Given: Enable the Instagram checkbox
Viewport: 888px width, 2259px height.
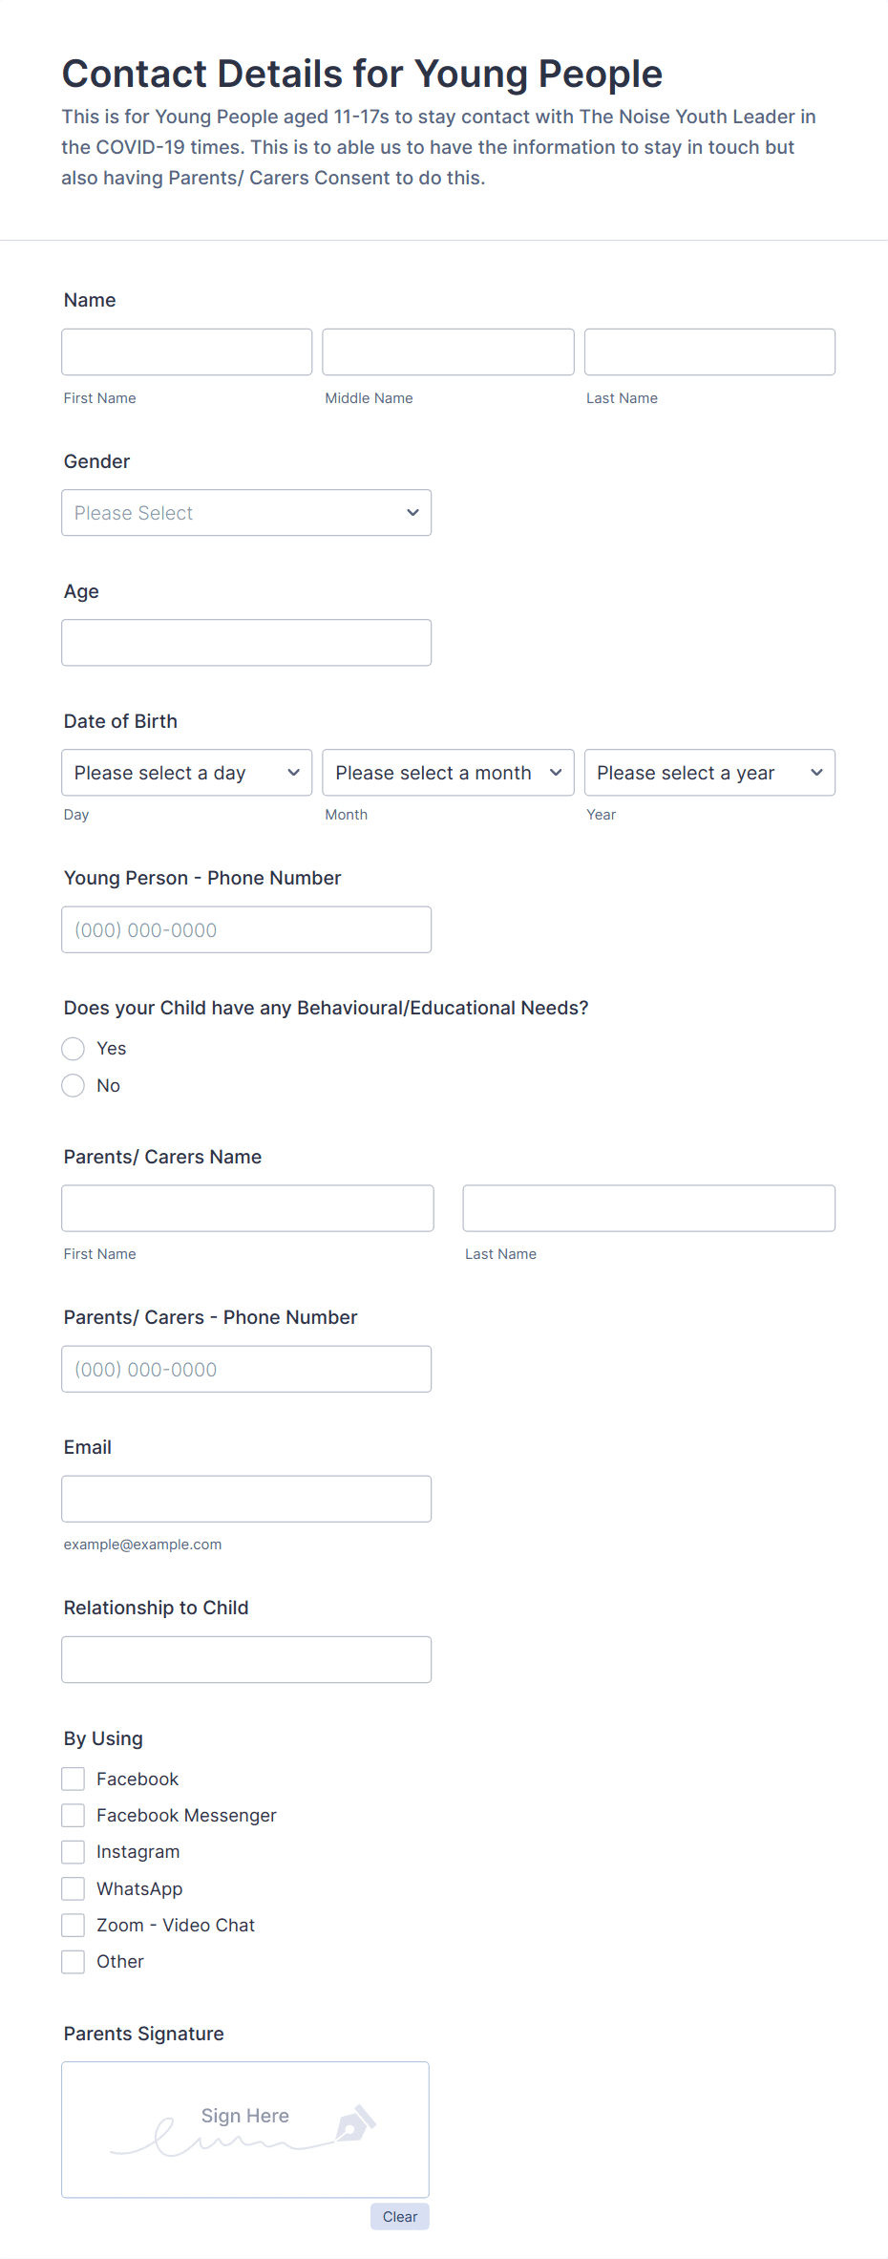Looking at the screenshot, I should click(73, 1851).
